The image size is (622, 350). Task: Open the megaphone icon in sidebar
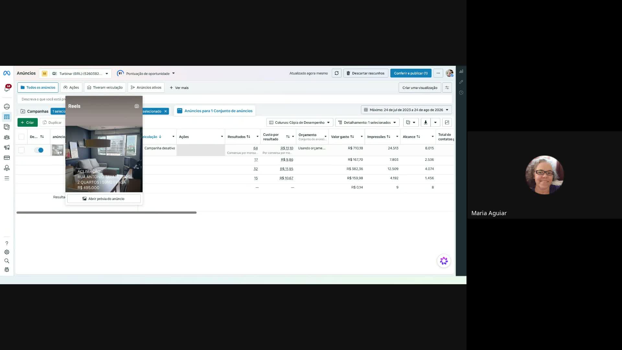(x=7, y=147)
